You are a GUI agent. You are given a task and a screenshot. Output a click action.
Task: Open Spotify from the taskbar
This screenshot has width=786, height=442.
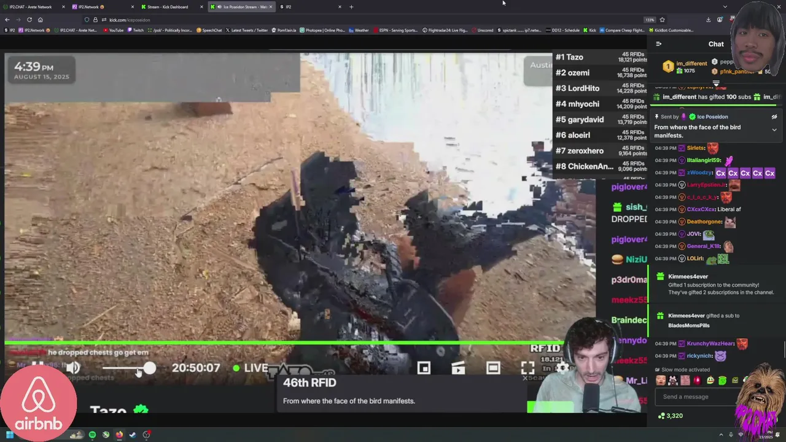tap(92, 435)
